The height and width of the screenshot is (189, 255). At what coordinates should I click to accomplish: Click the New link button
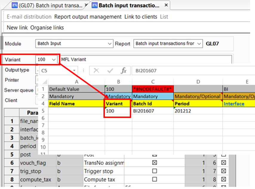[x=17, y=27]
